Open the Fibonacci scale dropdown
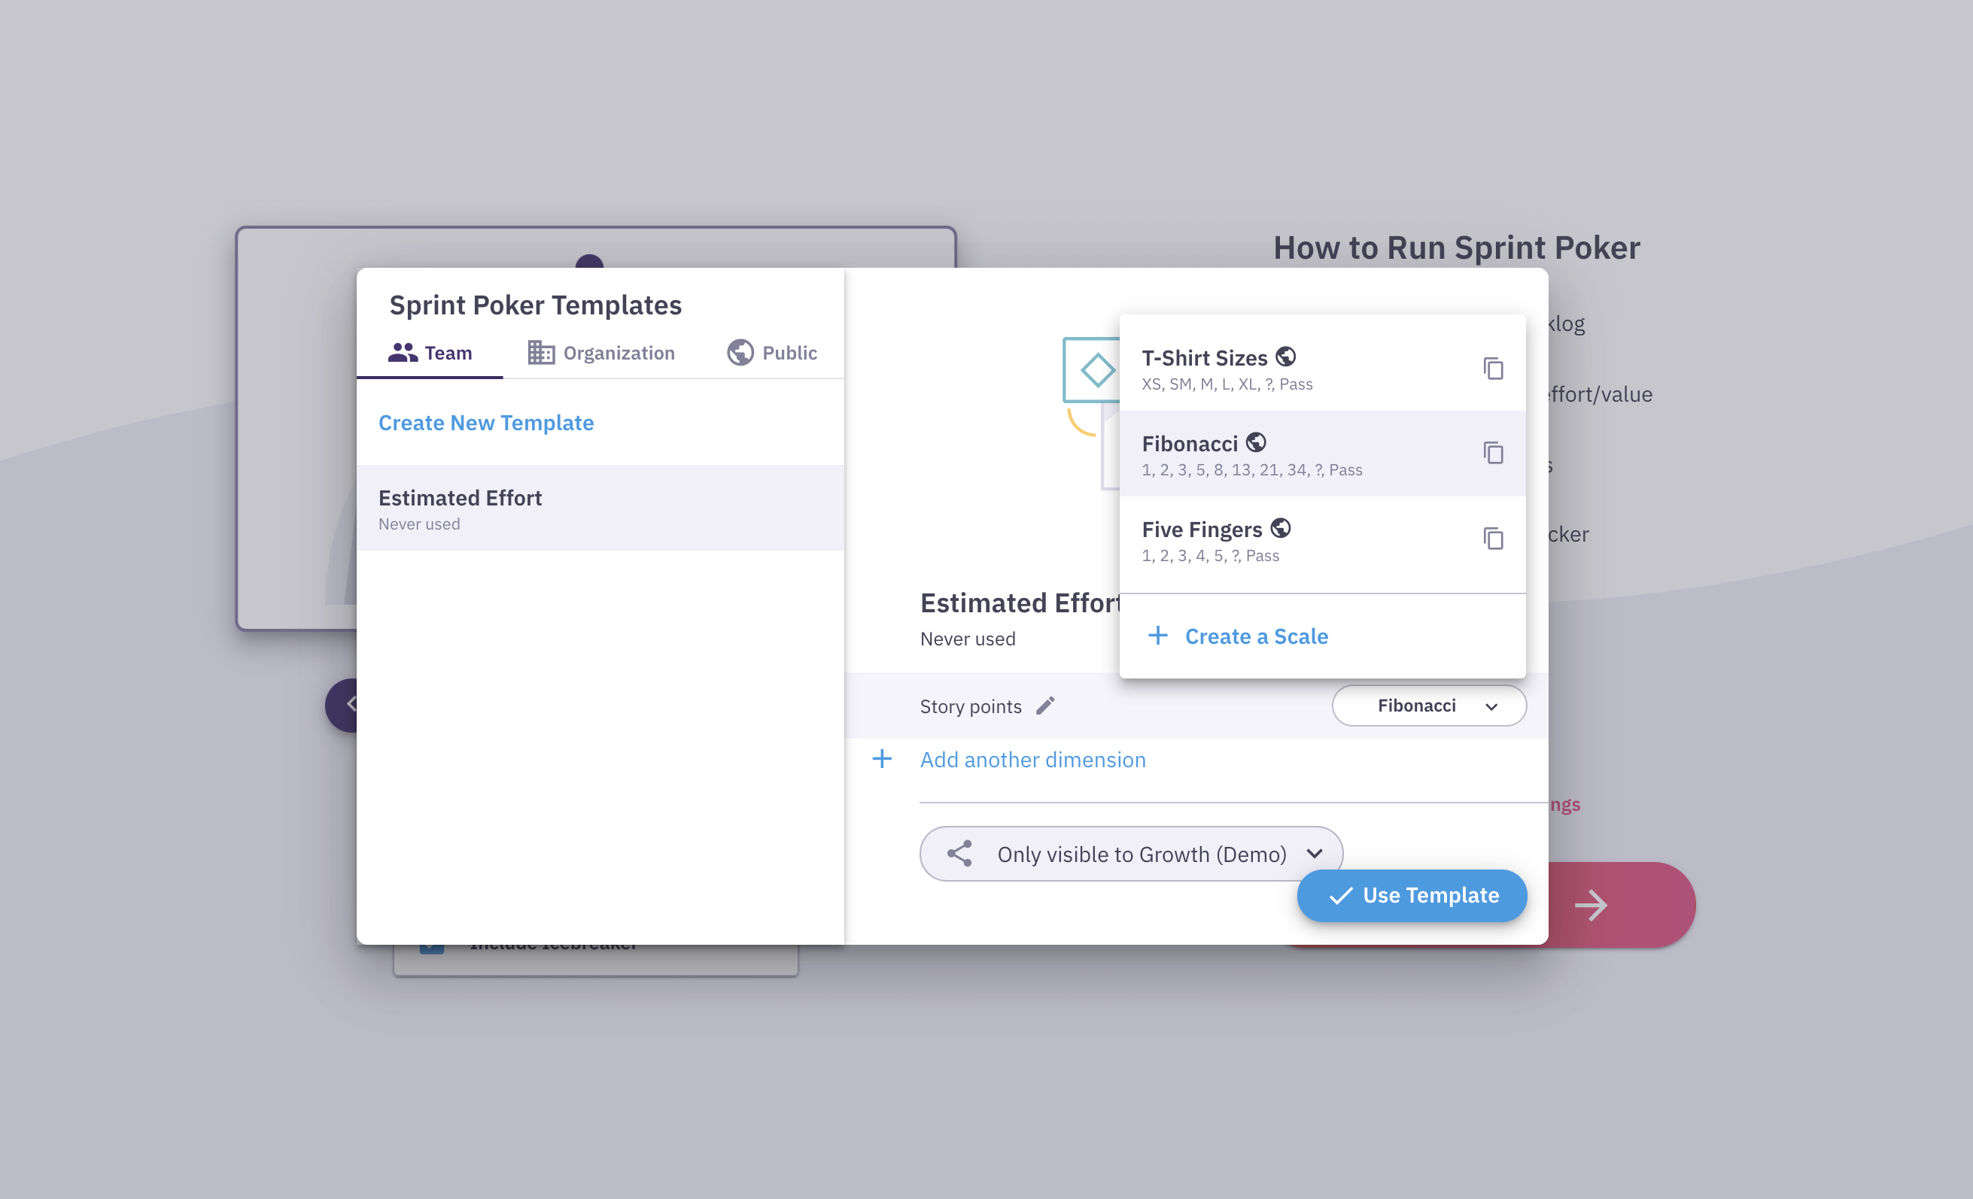 coord(1428,706)
